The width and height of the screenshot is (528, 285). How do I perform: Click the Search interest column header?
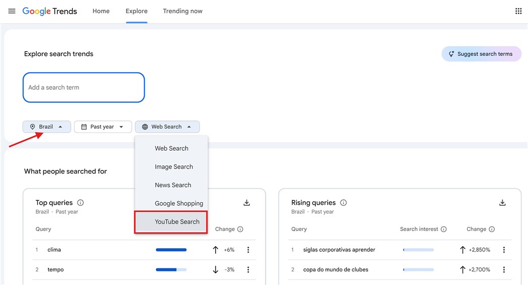pyautogui.click(x=419, y=229)
